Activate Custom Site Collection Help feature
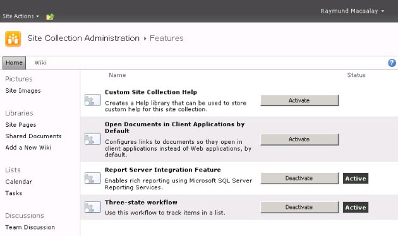Image resolution: width=398 pixels, height=236 pixels. [x=299, y=100]
